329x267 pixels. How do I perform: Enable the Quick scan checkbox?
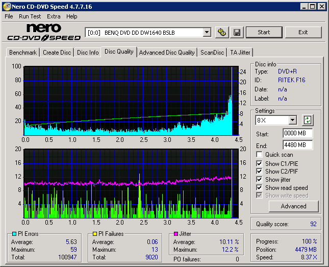(x=260, y=155)
